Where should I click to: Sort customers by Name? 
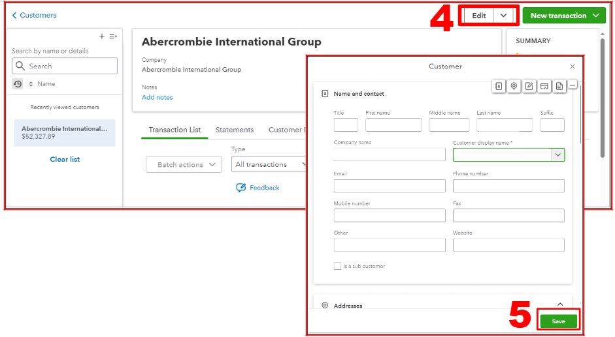[42, 83]
